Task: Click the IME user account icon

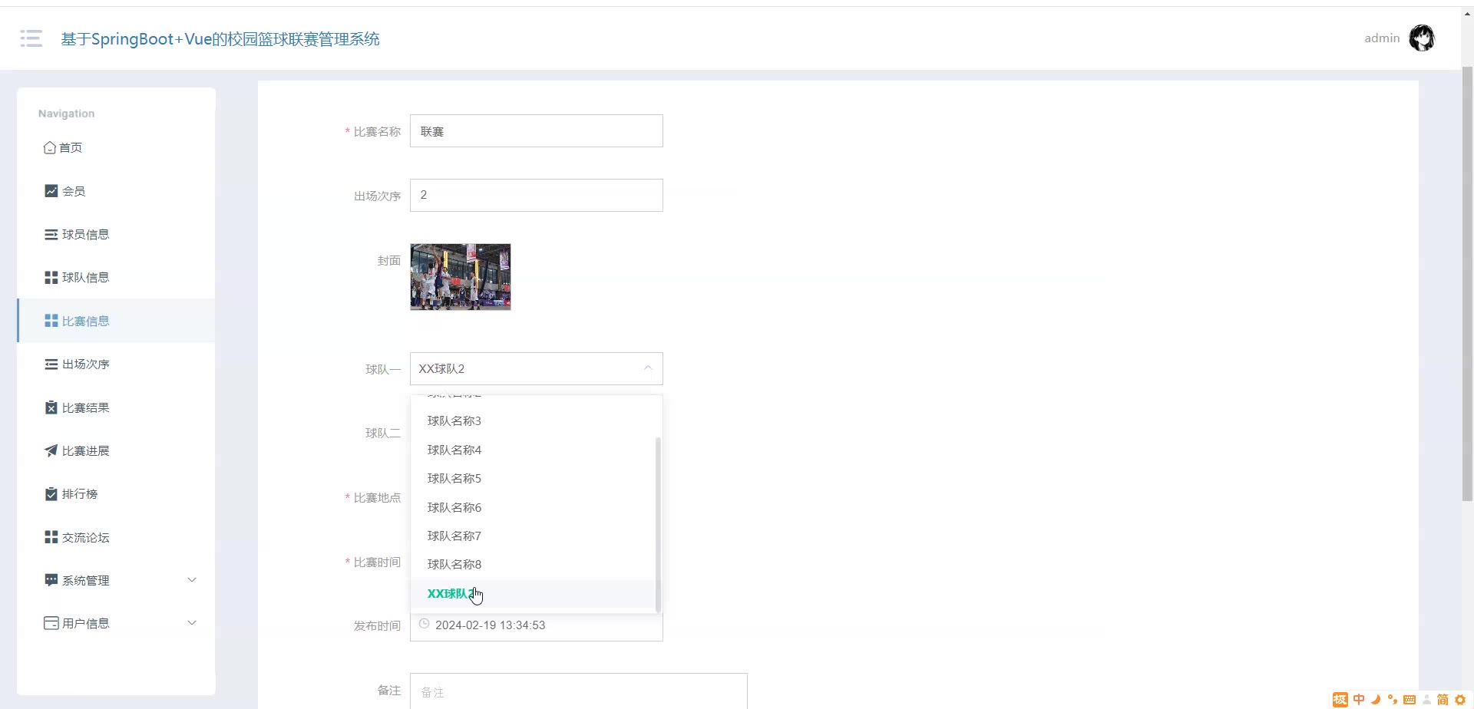Action: (1426, 700)
